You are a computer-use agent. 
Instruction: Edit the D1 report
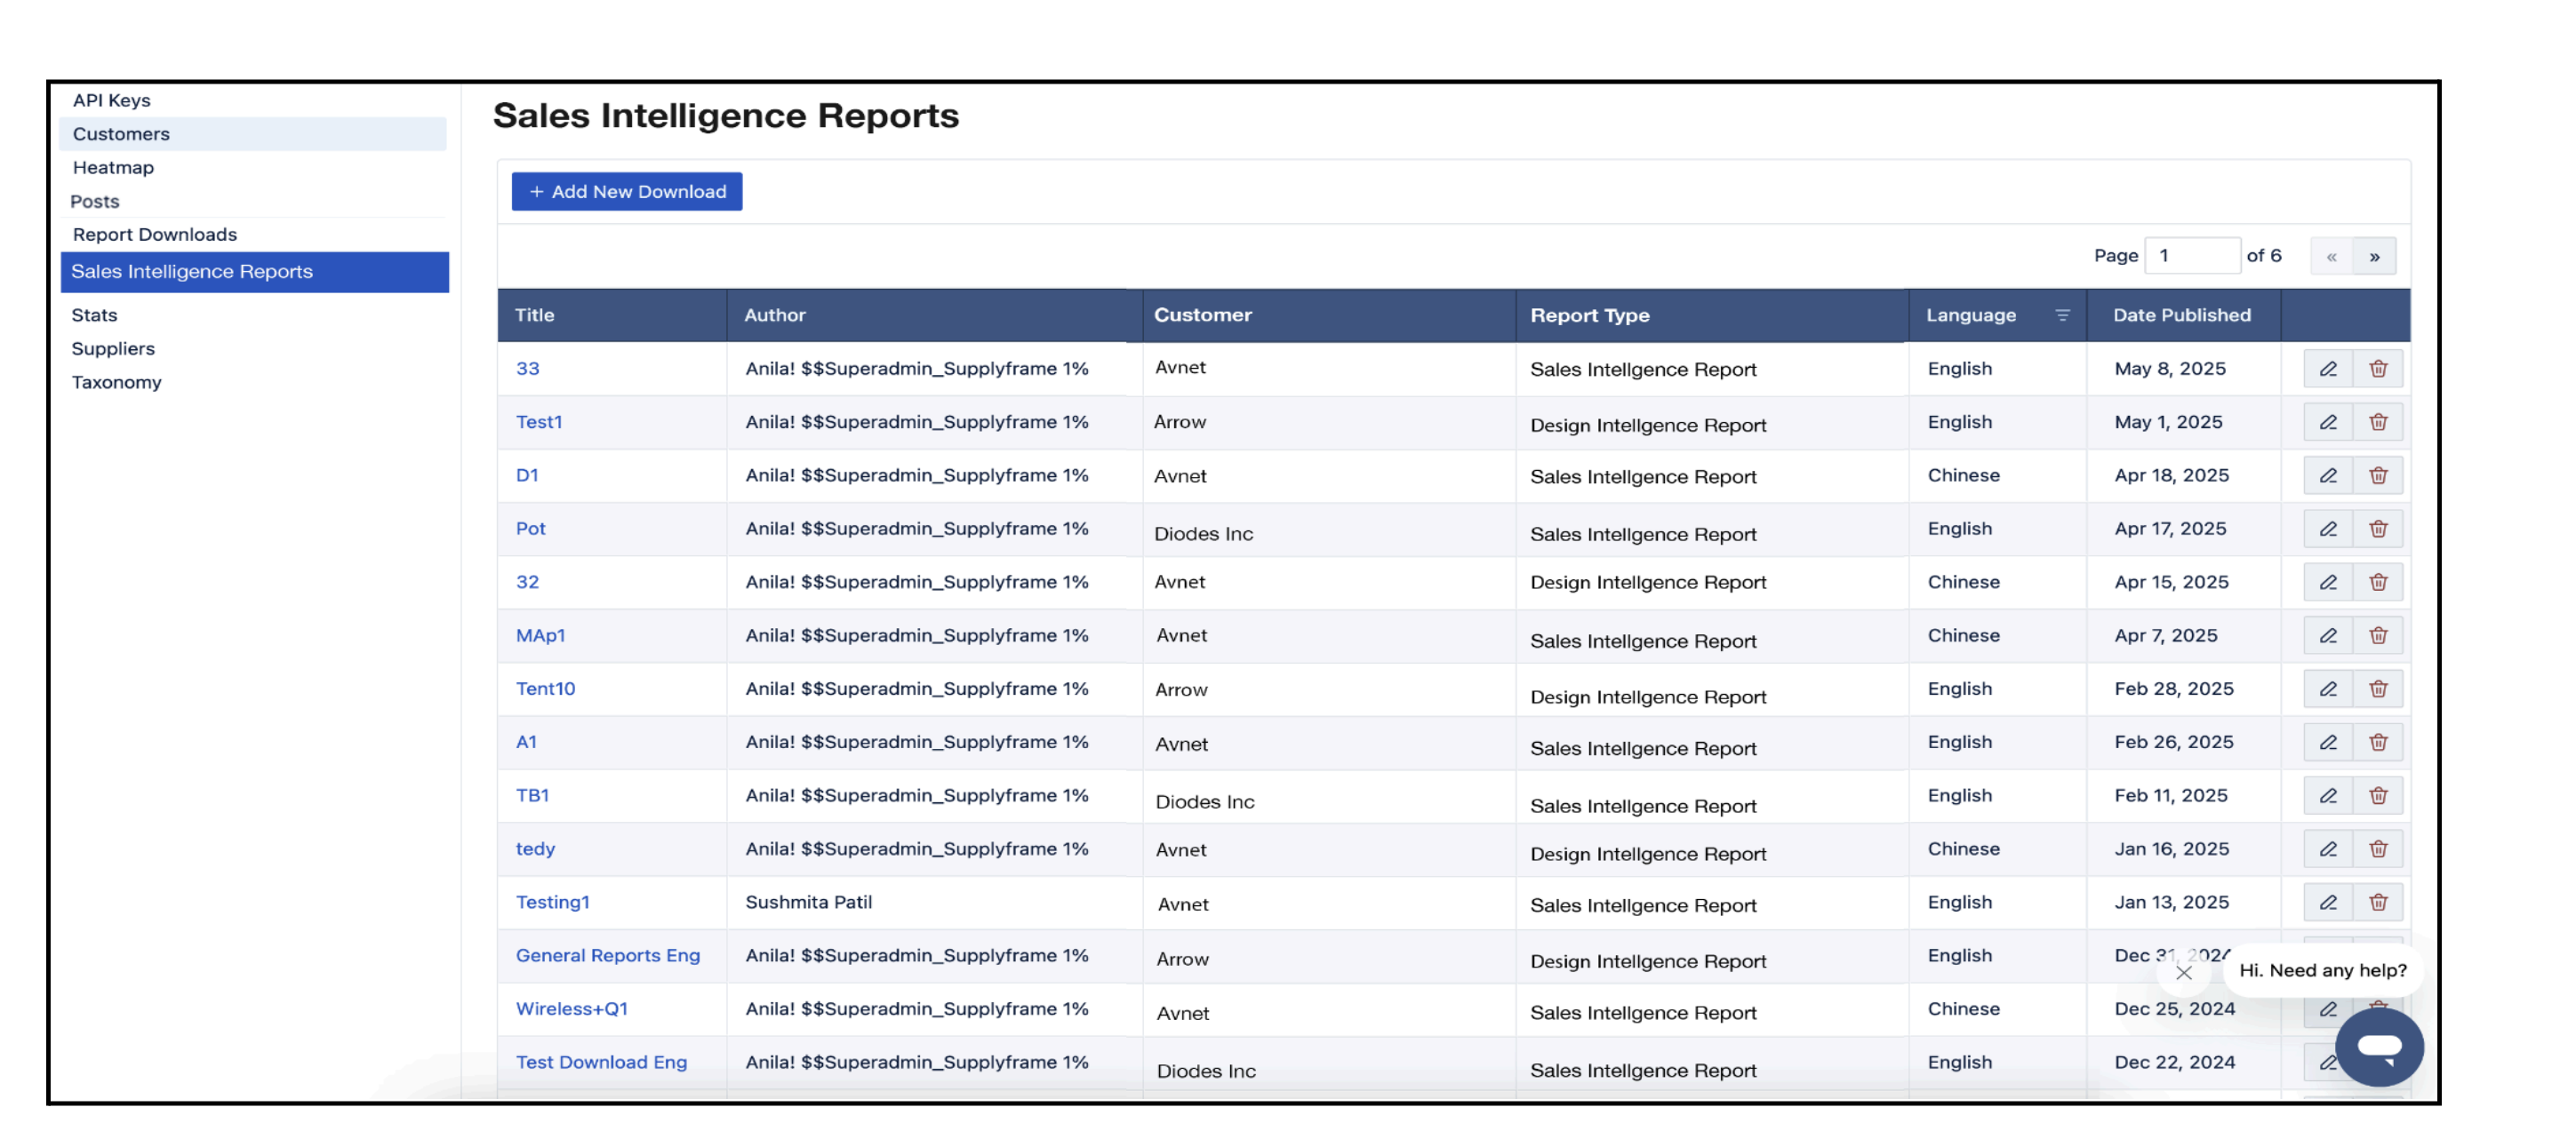(2328, 475)
